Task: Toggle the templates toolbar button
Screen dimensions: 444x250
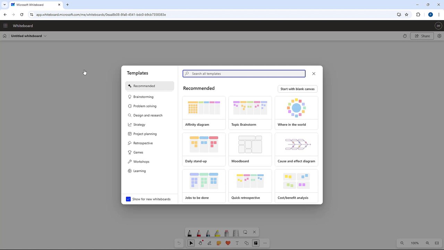Action: click(256, 243)
